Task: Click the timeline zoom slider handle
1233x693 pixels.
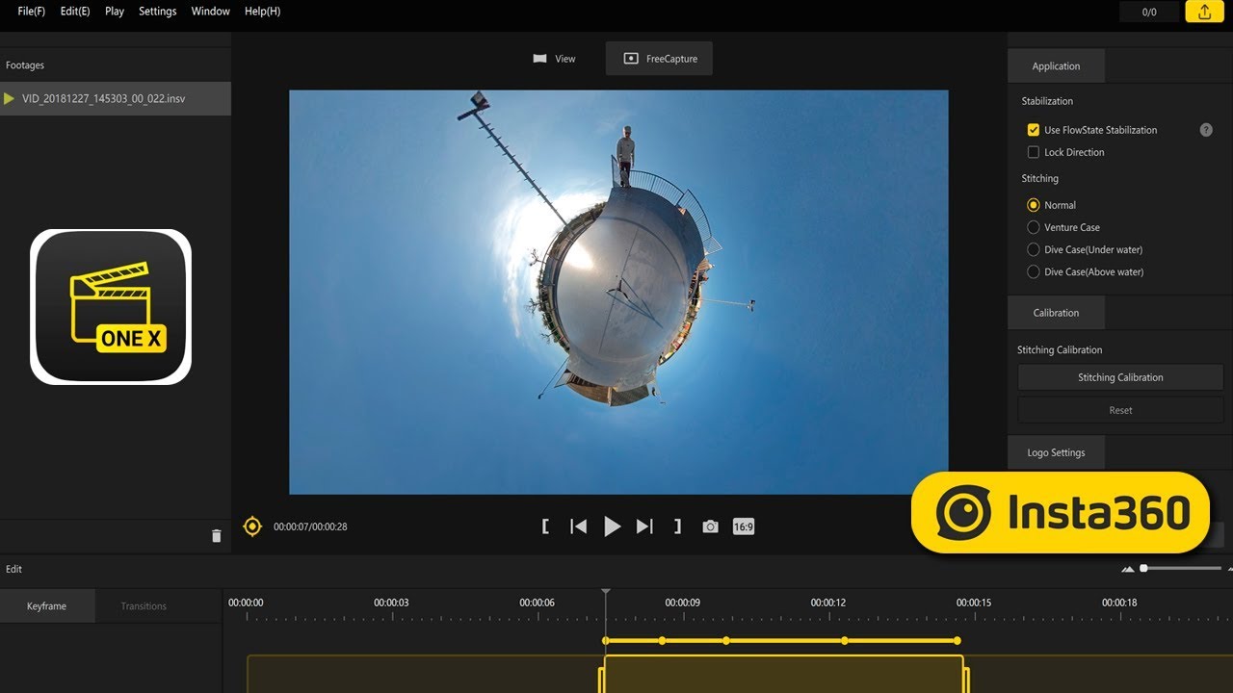Action: tap(1143, 568)
